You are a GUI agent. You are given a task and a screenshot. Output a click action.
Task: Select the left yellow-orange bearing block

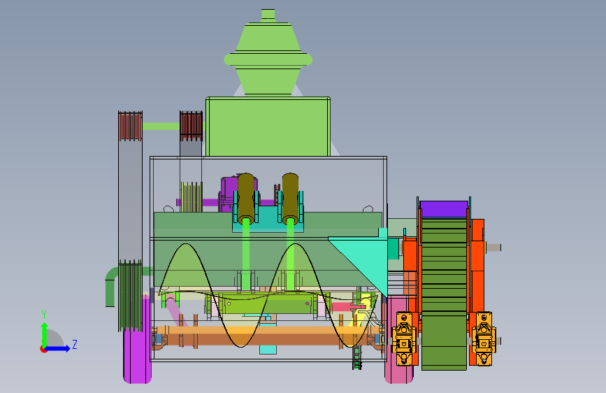coord(404,339)
